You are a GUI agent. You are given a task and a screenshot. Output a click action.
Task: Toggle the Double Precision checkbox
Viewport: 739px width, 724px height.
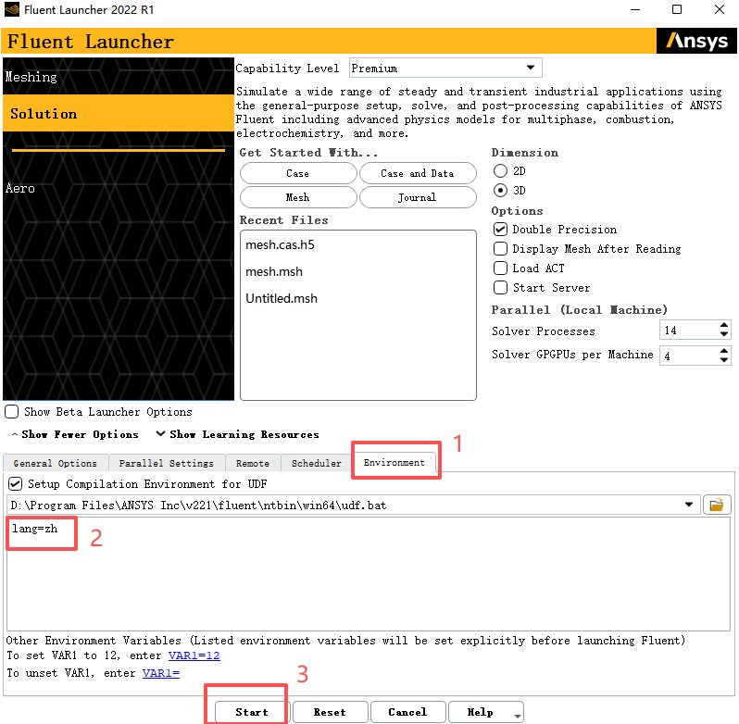pos(500,230)
